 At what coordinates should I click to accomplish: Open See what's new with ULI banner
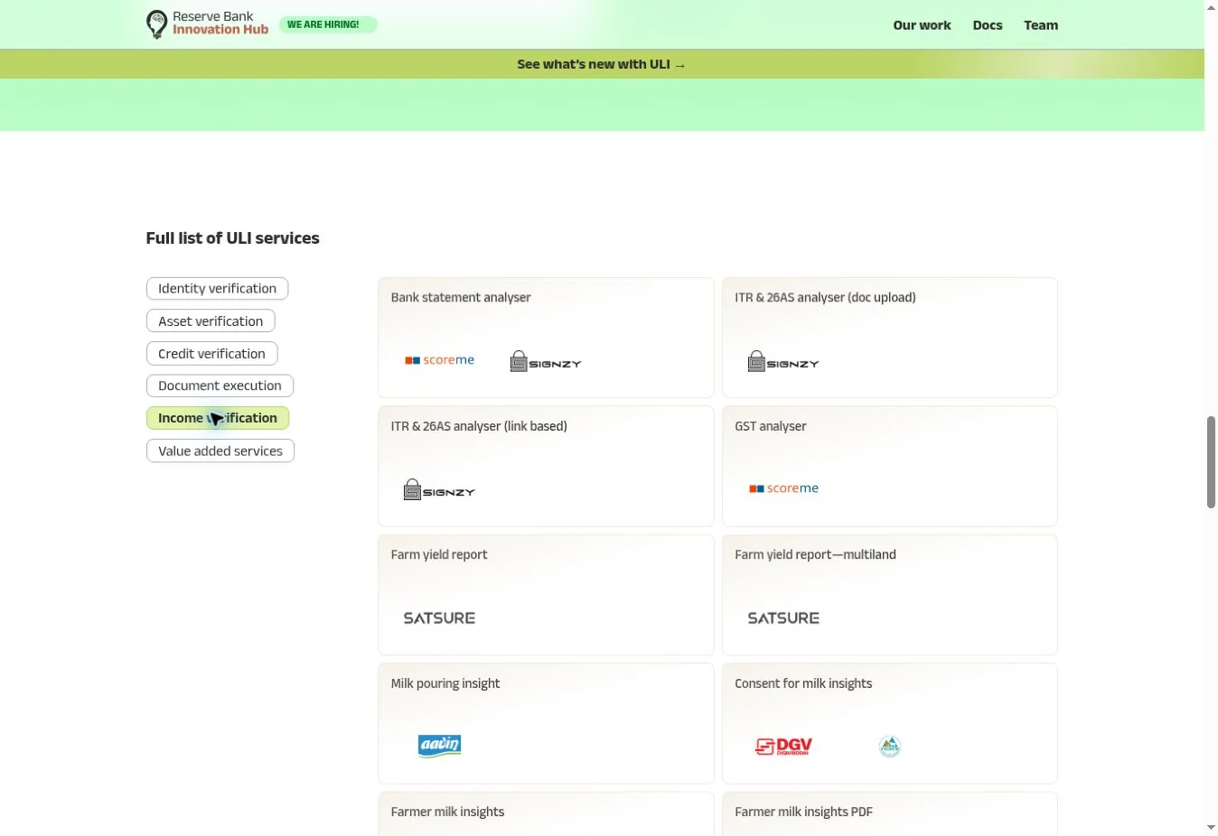(x=602, y=64)
